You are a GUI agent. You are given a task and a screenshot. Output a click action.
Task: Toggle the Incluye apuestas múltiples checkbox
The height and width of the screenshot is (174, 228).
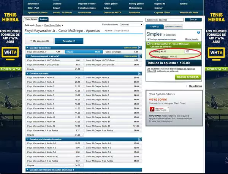click(149, 39)
